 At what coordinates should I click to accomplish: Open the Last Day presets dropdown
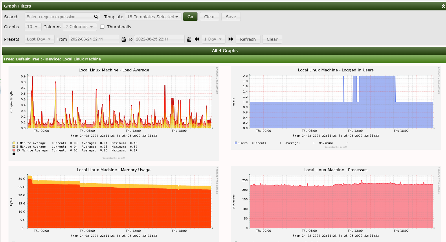(x=39, y=39)
